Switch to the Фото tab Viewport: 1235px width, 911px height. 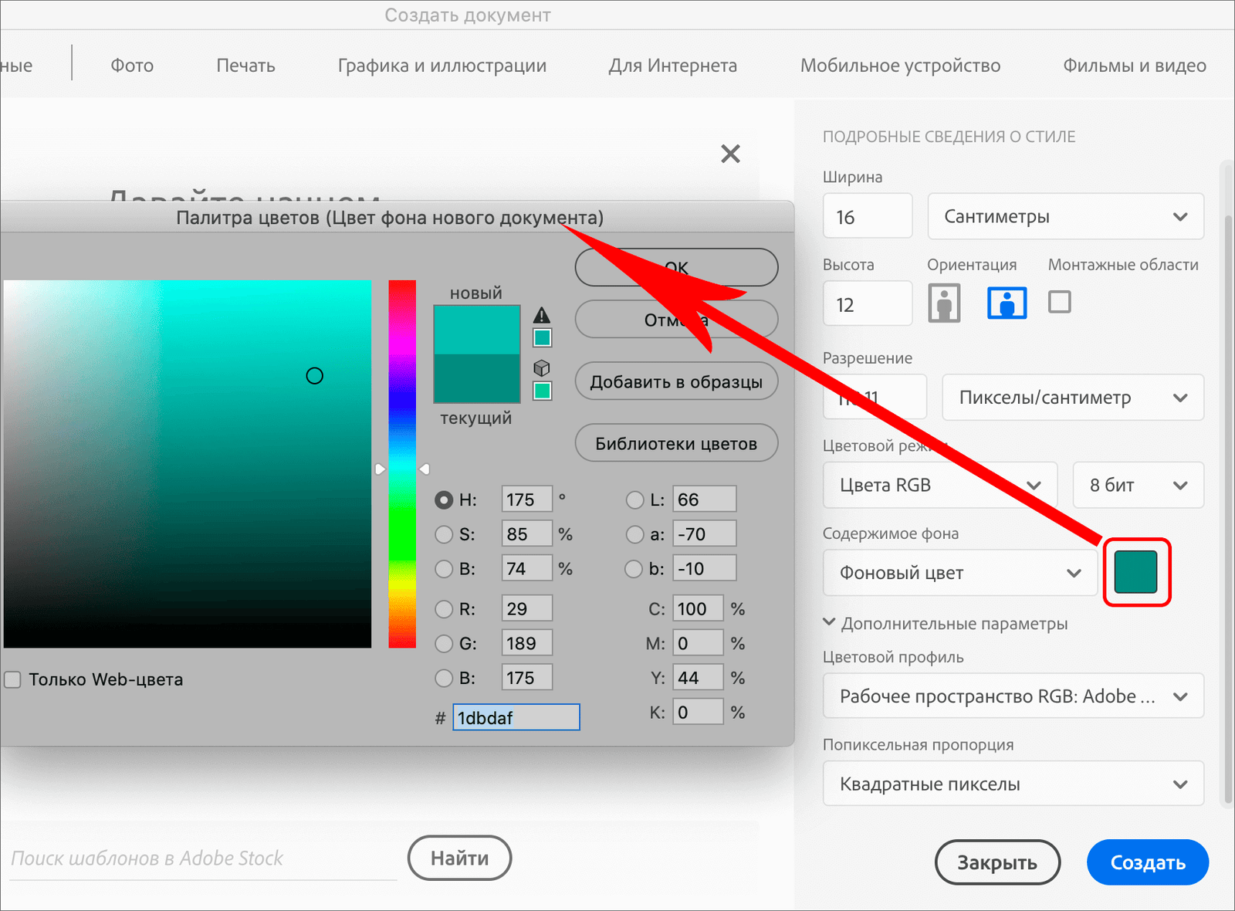[x=132, y=66]
